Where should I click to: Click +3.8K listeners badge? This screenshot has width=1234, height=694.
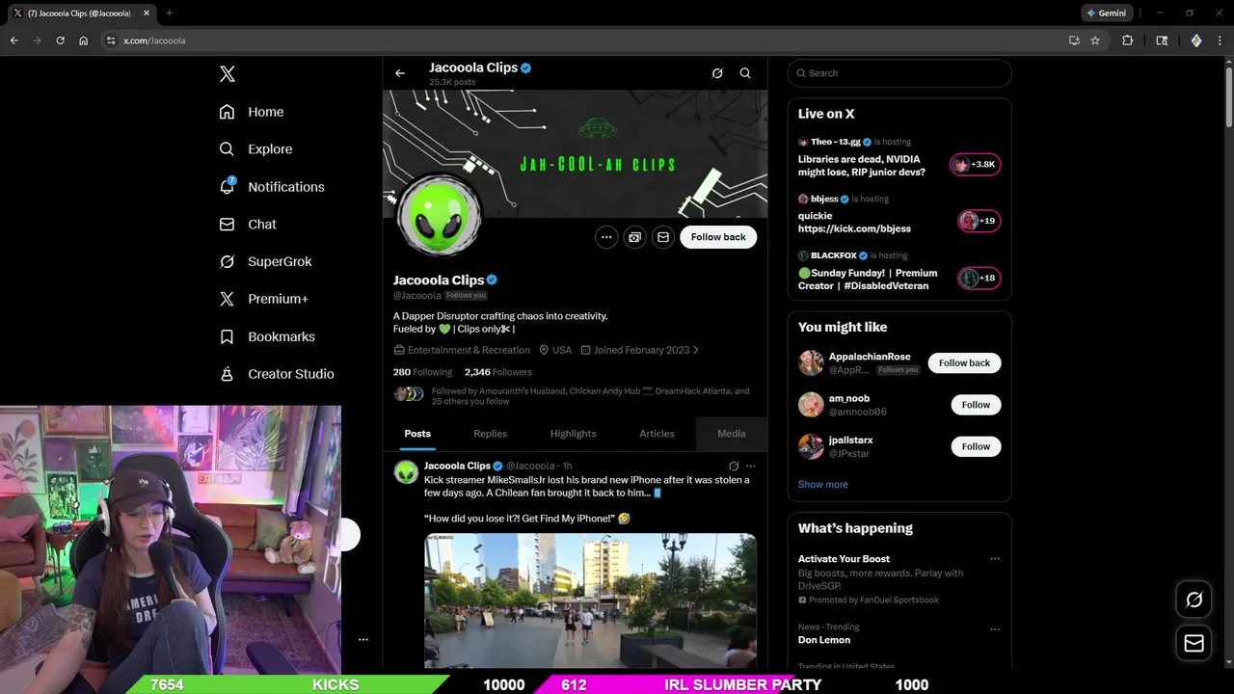[x=976, y=164]
